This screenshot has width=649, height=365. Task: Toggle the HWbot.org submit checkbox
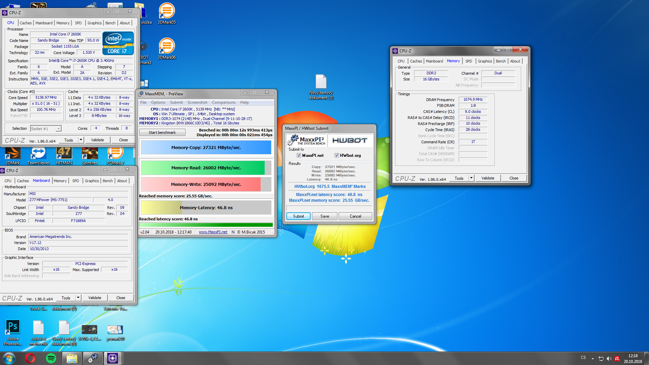point(337,155)
